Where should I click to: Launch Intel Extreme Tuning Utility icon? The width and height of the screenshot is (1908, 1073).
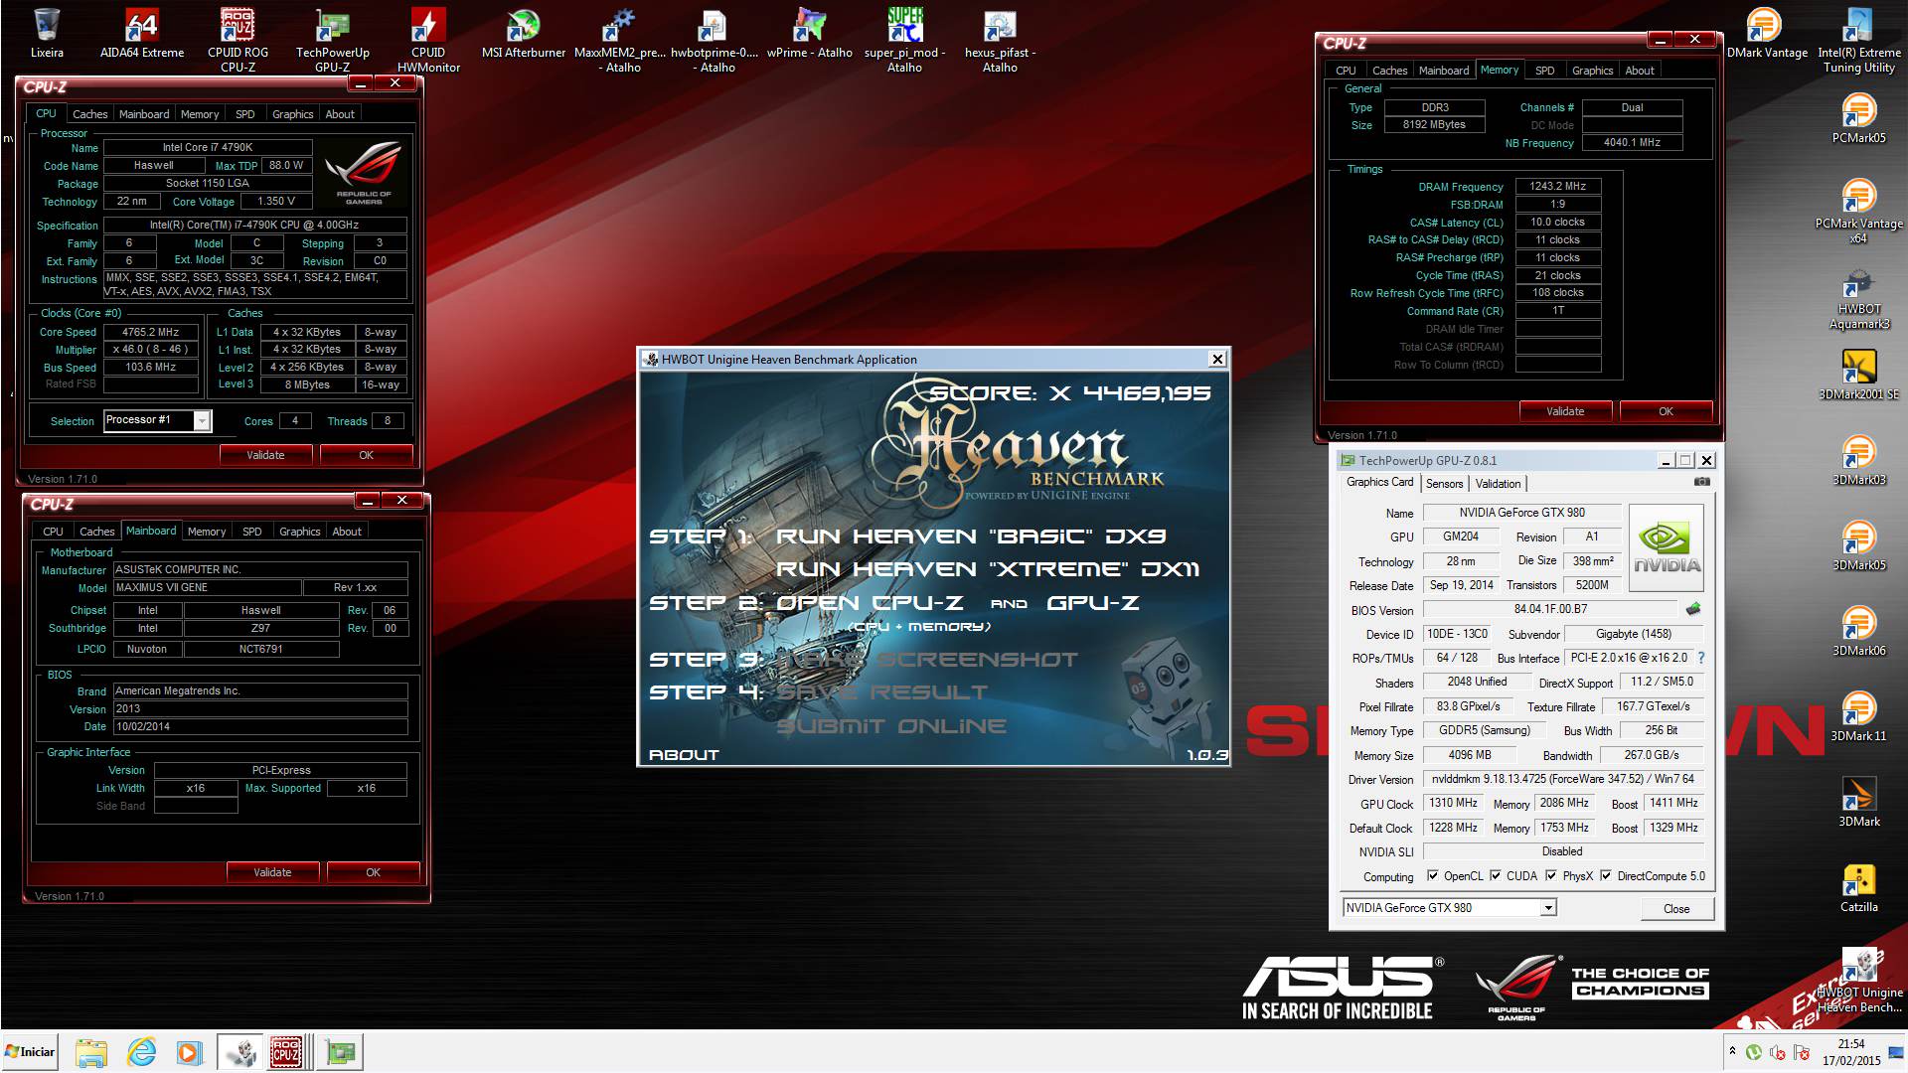point(1859,40)
